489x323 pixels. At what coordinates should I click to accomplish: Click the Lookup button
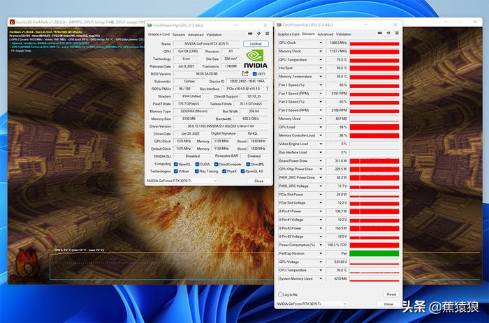[x=256, y=43]
